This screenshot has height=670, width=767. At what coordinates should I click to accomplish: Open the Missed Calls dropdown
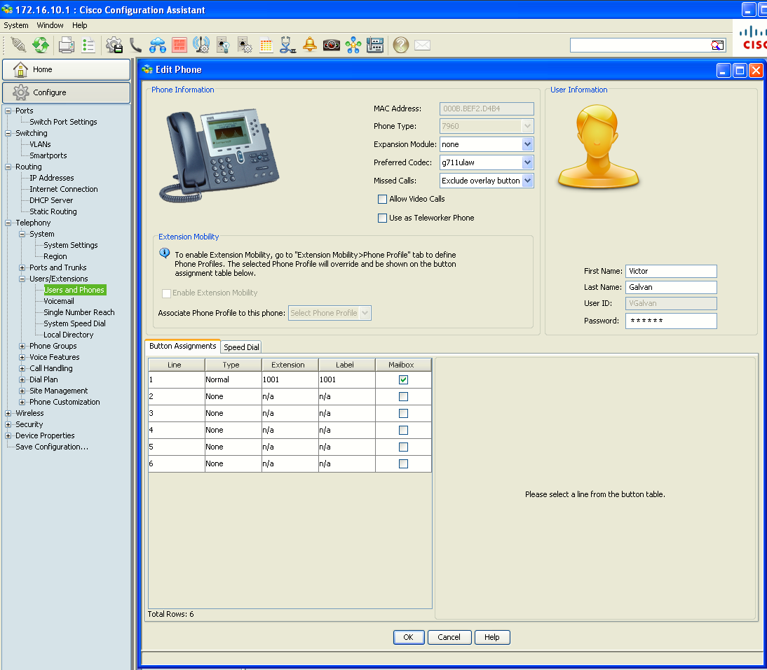[x=527, y=181]
